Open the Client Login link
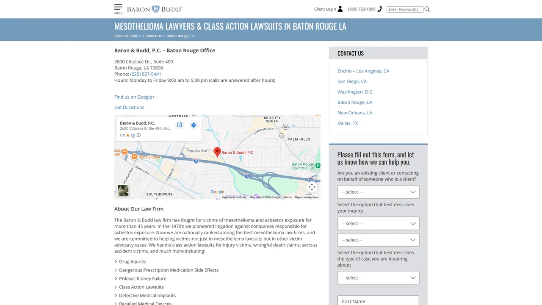 pos(325,9)
